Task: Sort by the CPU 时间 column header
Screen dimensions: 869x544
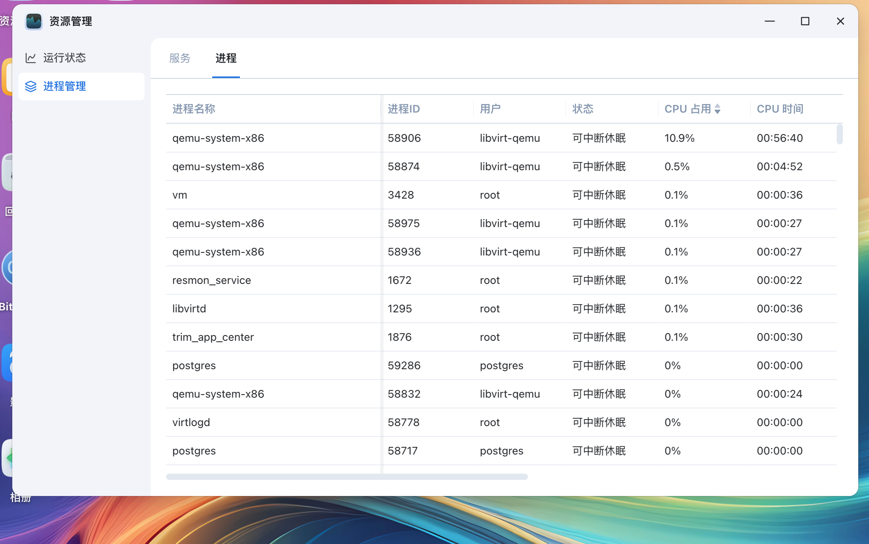Action: click(780, 109)
